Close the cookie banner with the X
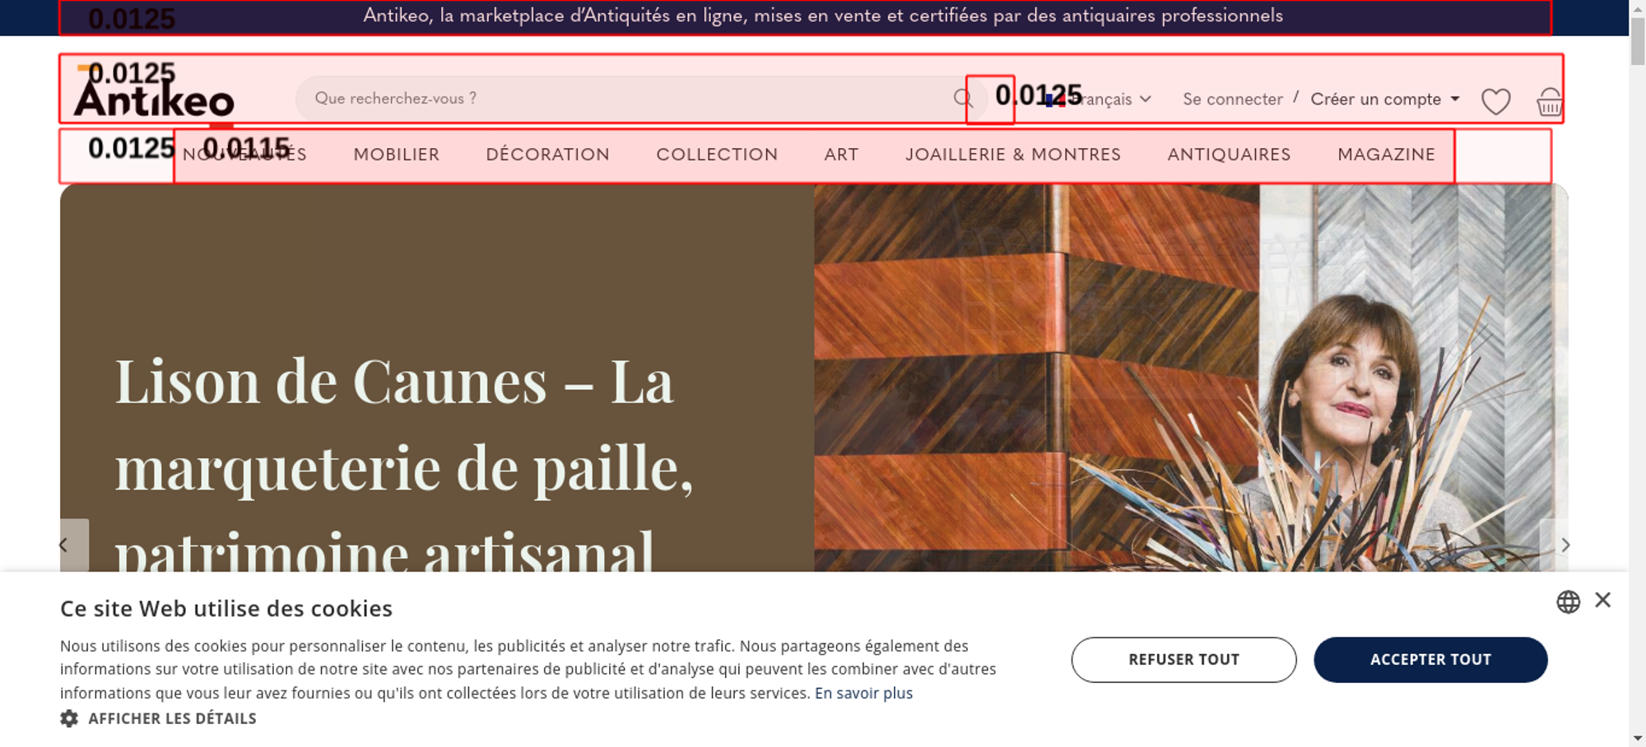1646x747 pixels. (x=1602, y=600)
